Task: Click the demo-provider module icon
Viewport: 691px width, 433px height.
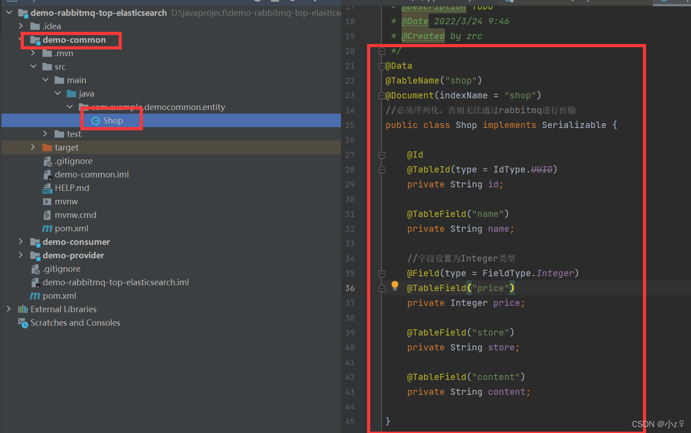Action: pyautogui.click(x=35, y=256)
